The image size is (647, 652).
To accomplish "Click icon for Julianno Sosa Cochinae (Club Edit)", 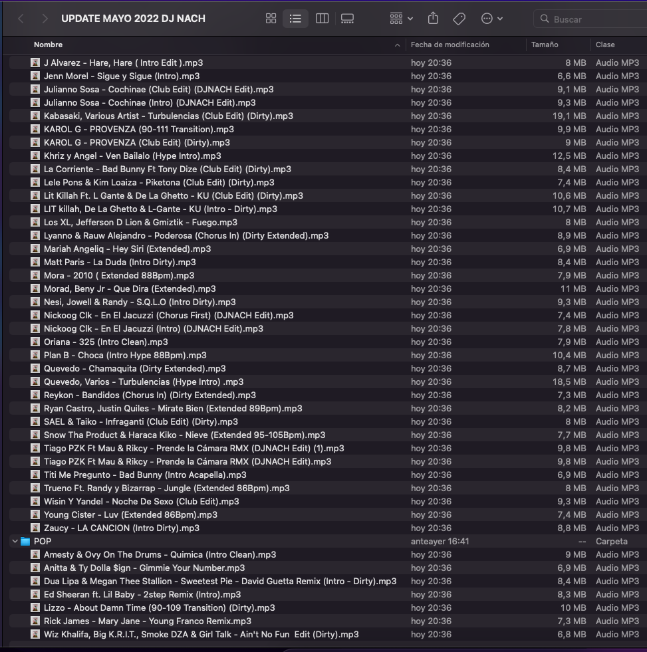I will tap(35, 90).
